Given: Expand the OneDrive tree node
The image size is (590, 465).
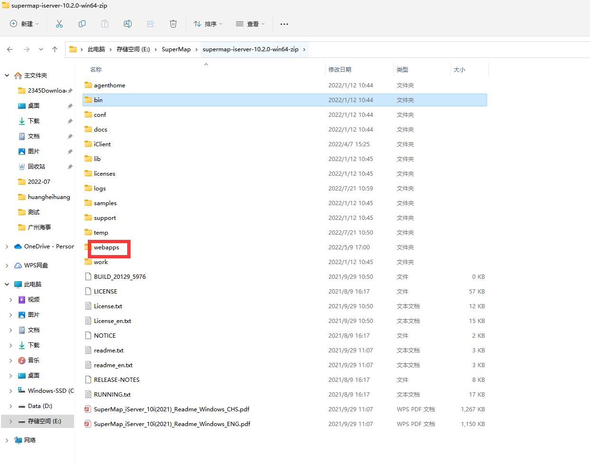Looking at the screenshot, I should coord(7,247).
